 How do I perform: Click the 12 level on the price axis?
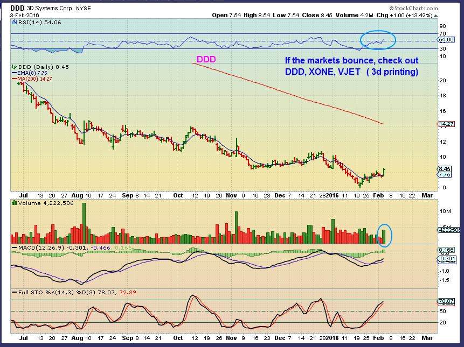[442, 141]
